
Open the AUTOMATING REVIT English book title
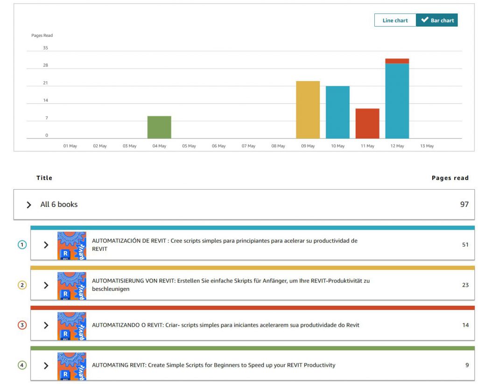[213, 365]
